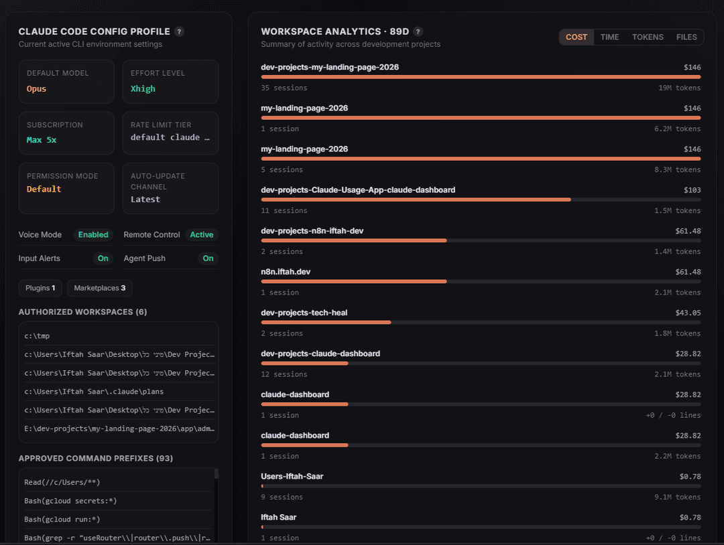Turn off Input Alerts
The width and height of the screenshot is (724, 545).
pyautogui.click(x=103, y=258)
